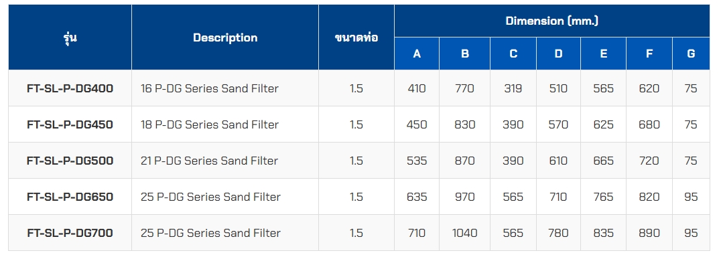
Task: Click the 319 value in column C
Action: coord(513,88)
